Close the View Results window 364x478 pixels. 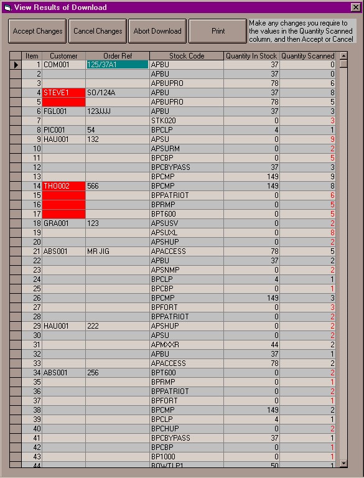[x=356, y=7]
